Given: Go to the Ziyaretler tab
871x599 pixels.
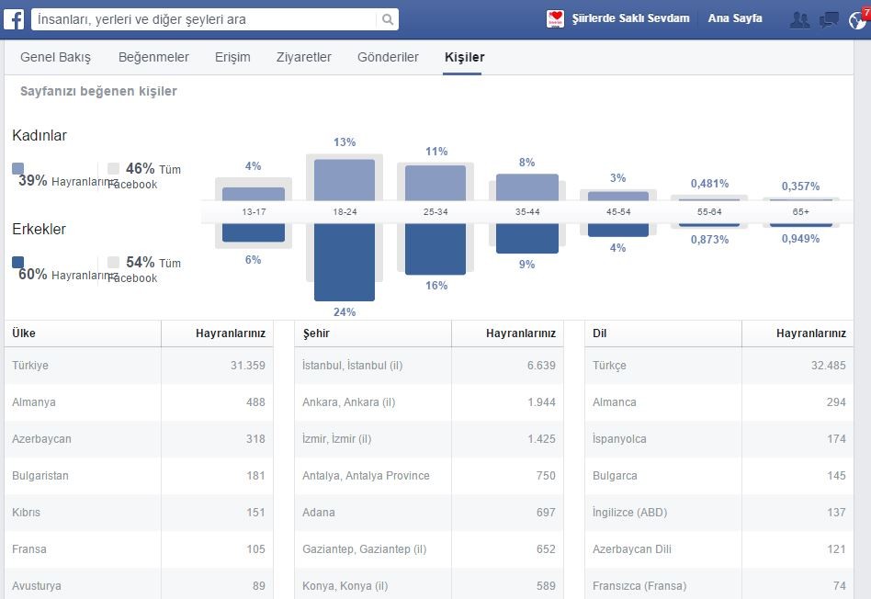Looking at the screenshot, I should 304,57.
